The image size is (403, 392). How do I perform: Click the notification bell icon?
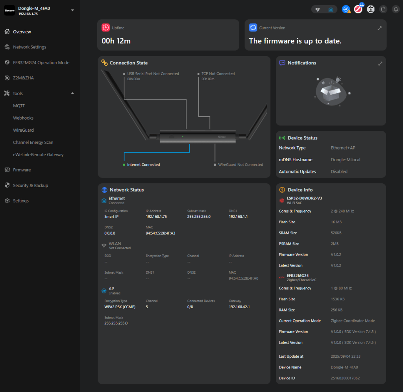(x=396, y=9)
